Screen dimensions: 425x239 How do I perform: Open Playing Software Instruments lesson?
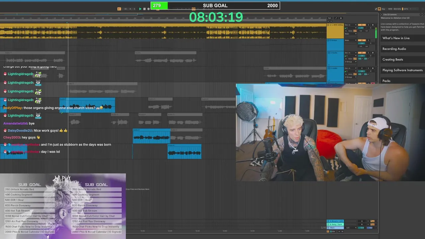pos(402,70)
